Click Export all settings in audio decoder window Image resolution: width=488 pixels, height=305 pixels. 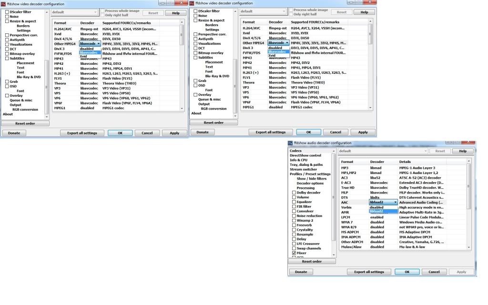coord(369,272)
